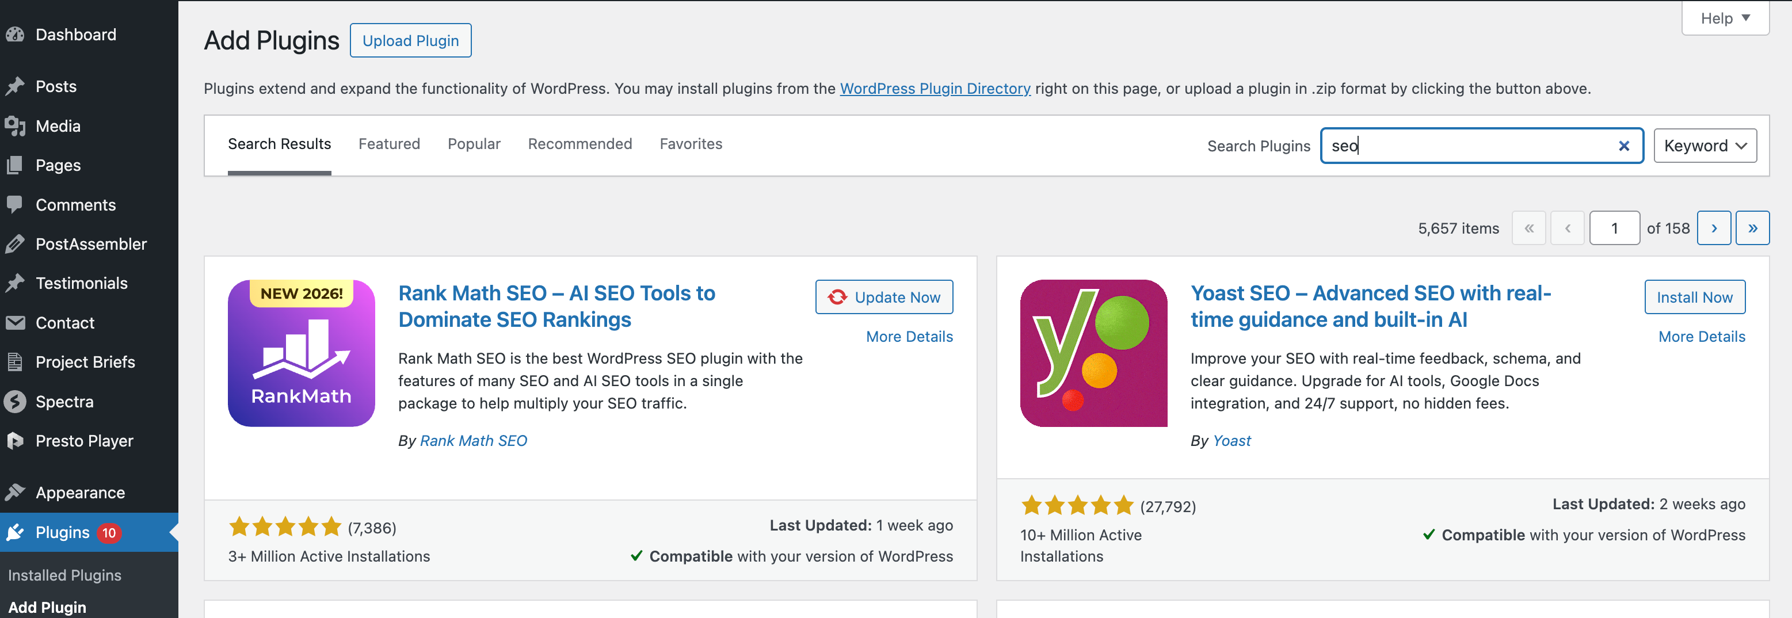Open the Add Plugin submenu item
This screenshot has width=1792, height=618.
[x=47, y=607]
